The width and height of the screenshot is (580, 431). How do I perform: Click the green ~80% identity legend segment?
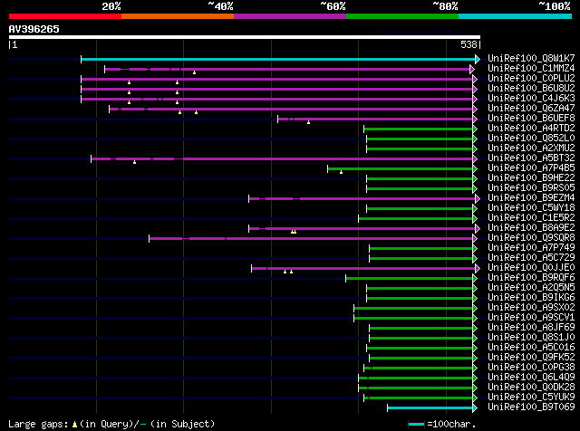[x=402, y=16]
